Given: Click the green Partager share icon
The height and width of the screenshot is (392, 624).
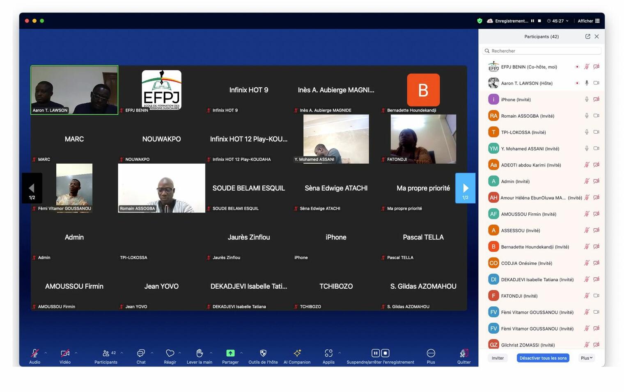Looking at the screenshot, I should coord(230,353).
